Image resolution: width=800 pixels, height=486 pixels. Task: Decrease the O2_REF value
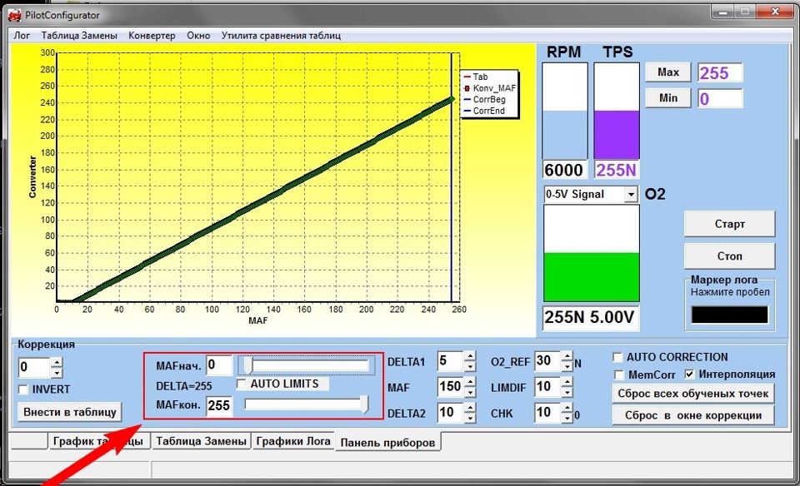tap(567, 367)
